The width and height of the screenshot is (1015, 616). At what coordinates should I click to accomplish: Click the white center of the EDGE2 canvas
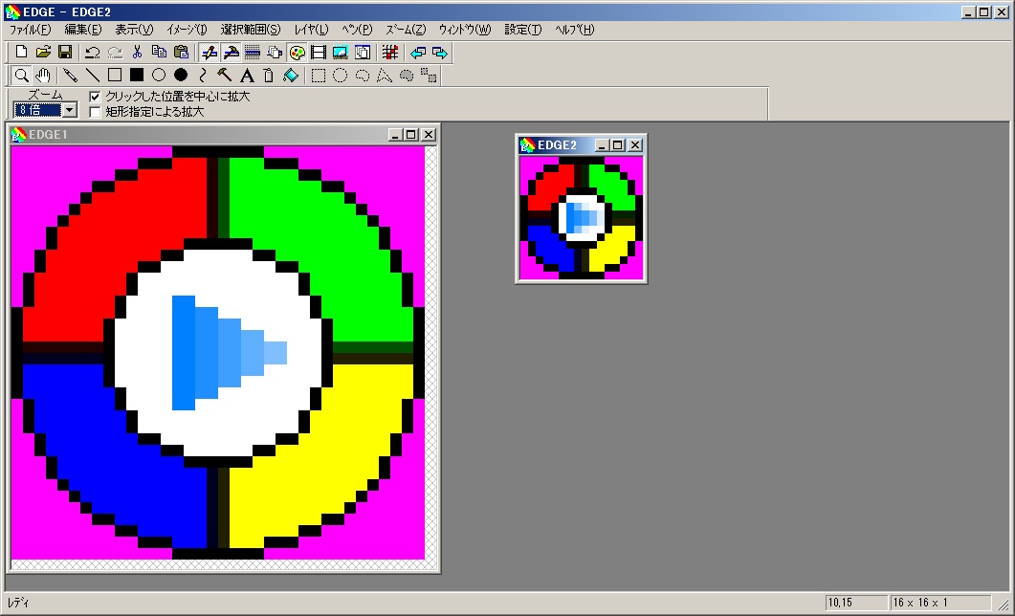(x=582, y=217)
